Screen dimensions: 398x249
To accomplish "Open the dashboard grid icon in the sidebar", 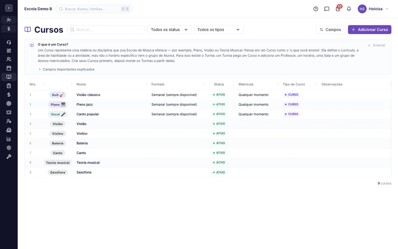I will click(9, 51).
